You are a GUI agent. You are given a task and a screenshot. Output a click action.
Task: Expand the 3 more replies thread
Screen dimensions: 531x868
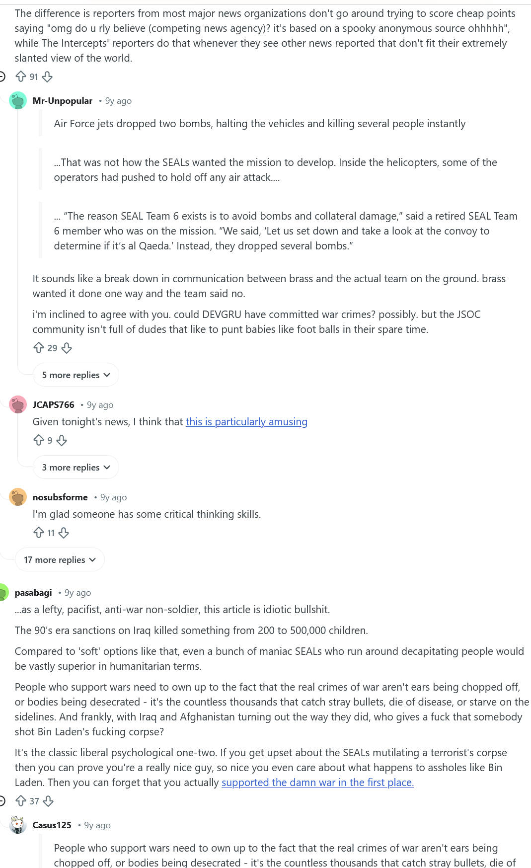pyautogui.click(x=76, y=468)
